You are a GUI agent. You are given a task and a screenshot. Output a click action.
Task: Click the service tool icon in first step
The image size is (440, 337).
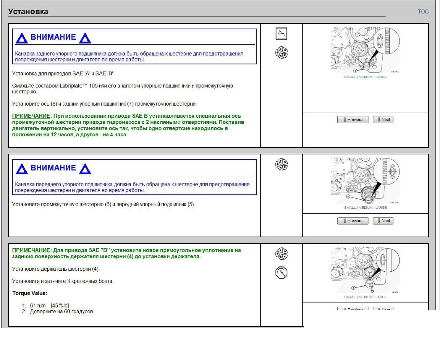(281, 33)
